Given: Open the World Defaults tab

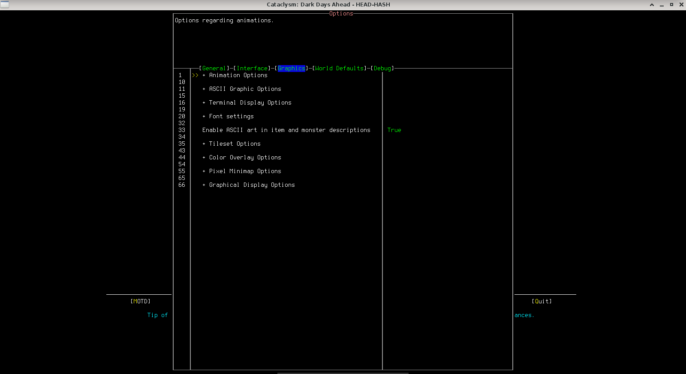Looking at the screenshot, I should (340, 69).
